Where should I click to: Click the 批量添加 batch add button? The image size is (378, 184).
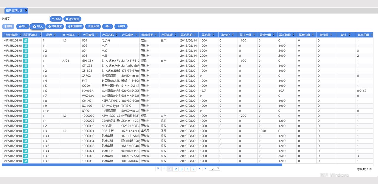94,26
